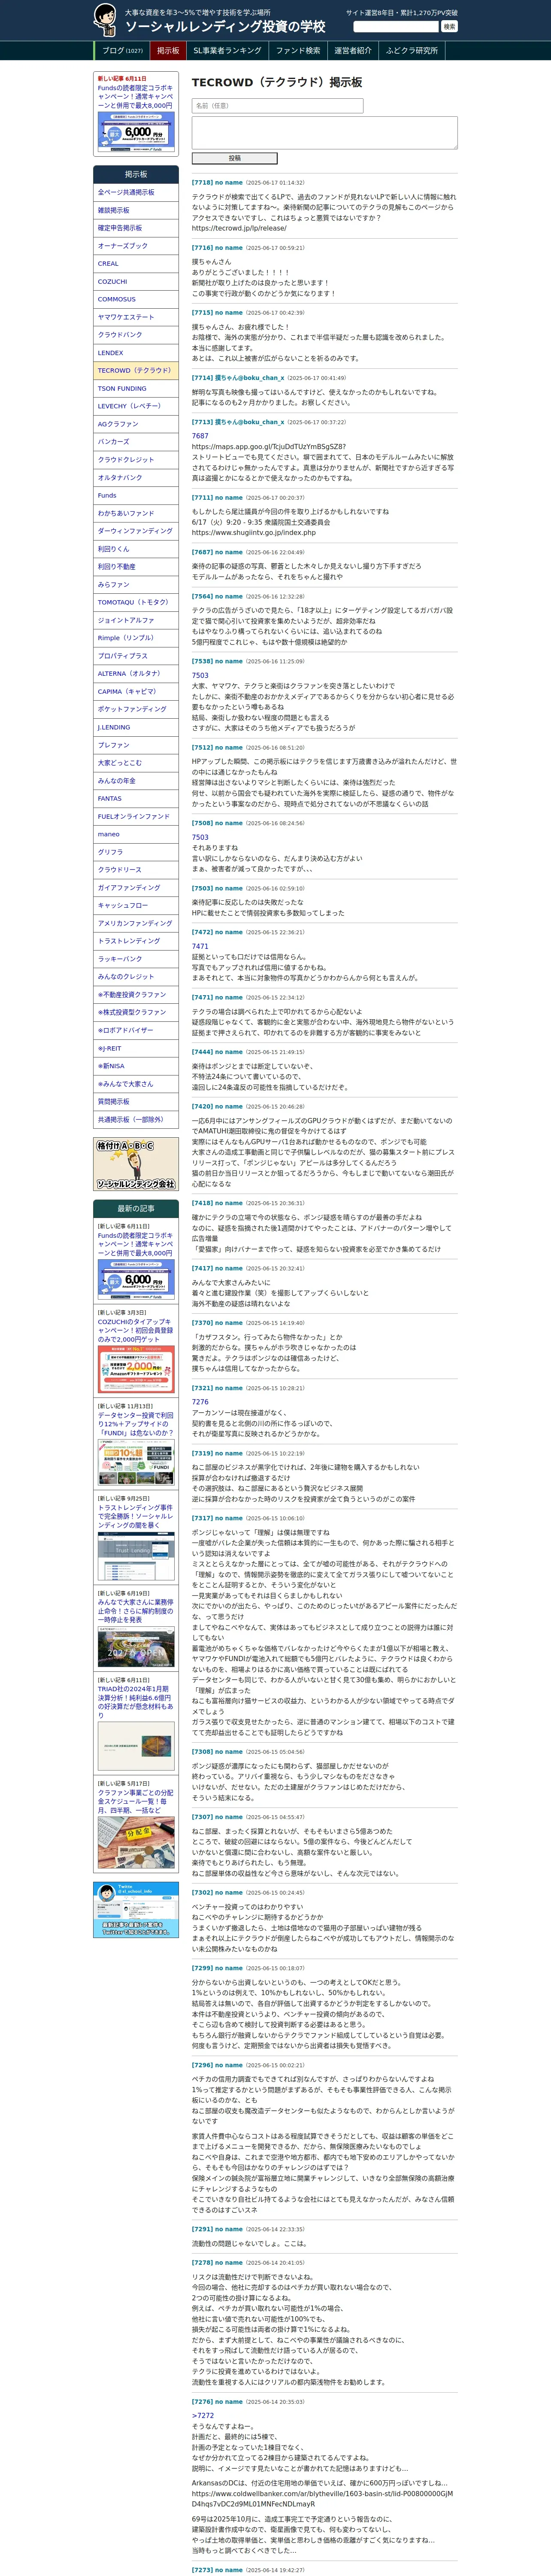Click the 検索 search button
The width and height of the screenshot is (551, 2576).
[x=449, y=27]
